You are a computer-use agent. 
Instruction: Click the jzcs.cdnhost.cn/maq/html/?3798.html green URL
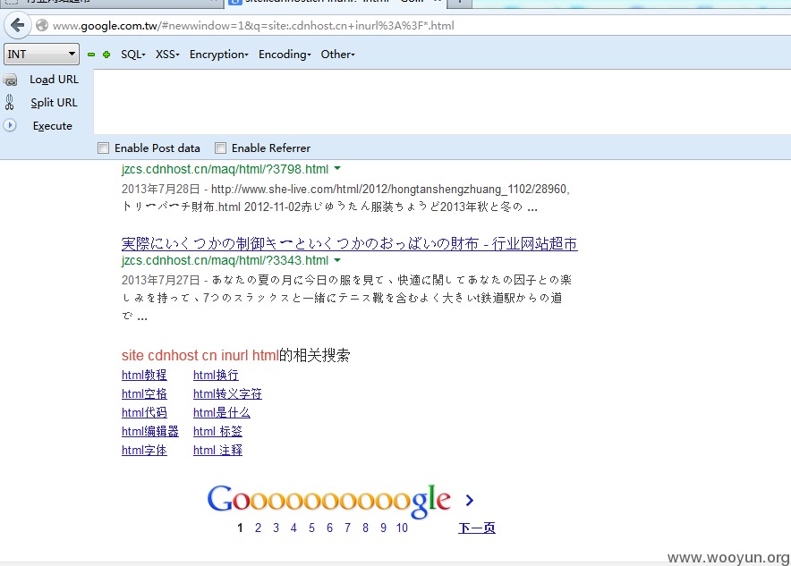[225, 169]
